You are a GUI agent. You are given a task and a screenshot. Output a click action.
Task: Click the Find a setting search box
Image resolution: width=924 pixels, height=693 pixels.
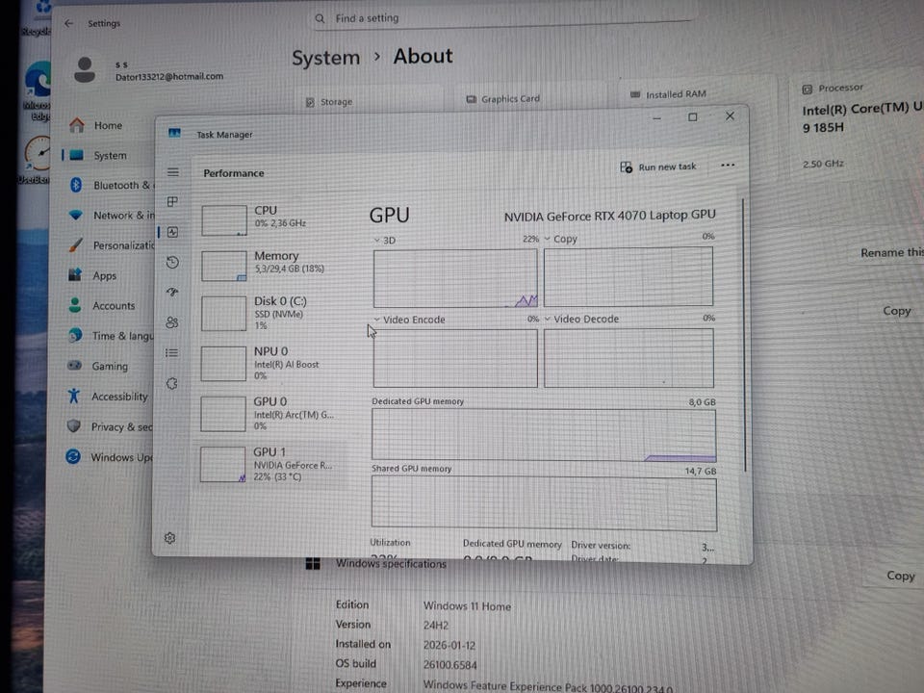pos(500,18)
